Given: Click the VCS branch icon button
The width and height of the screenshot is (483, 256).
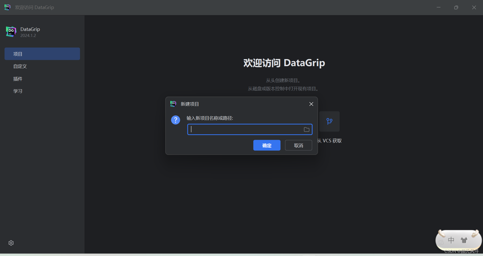Looking at the screenshot, I should pos(330,121).
